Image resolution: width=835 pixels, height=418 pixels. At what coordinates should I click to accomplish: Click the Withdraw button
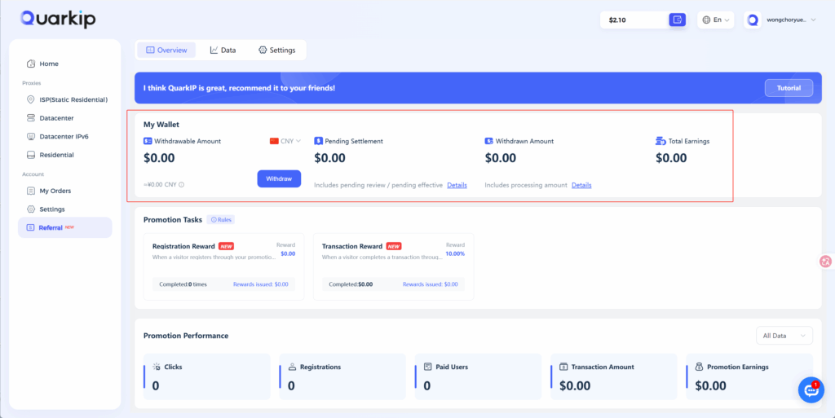tap(279, 178)
